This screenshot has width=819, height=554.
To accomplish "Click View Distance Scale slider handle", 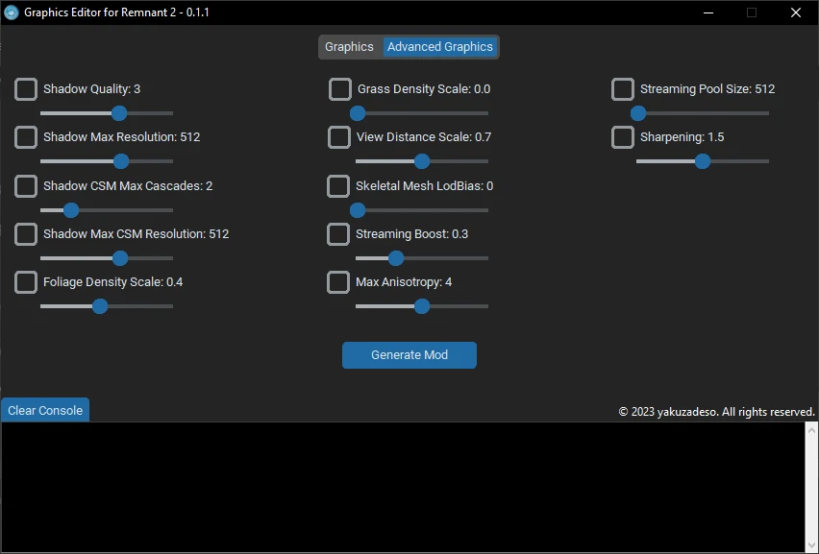I will coord(422,161).
